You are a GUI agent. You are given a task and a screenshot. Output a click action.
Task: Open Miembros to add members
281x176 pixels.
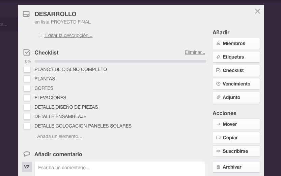click(236, 43)
